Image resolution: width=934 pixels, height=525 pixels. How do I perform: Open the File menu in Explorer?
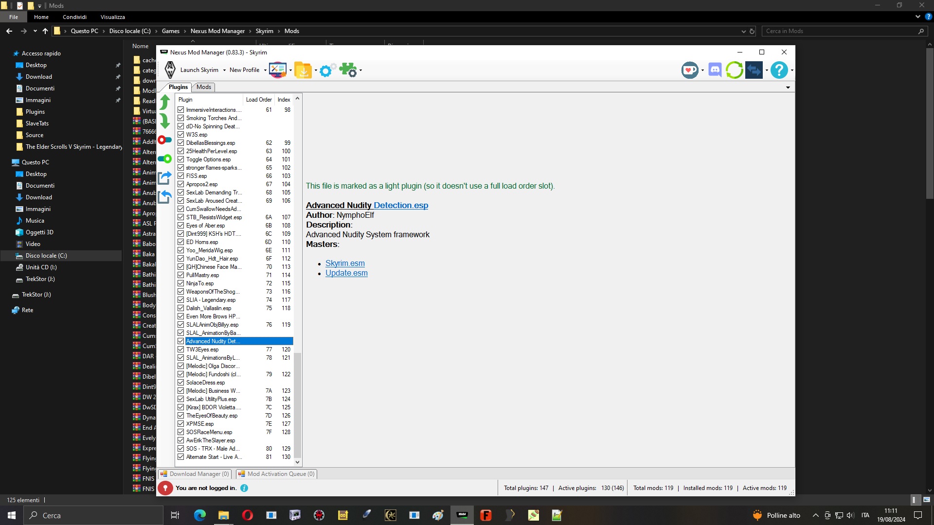[x=14, y=17]
